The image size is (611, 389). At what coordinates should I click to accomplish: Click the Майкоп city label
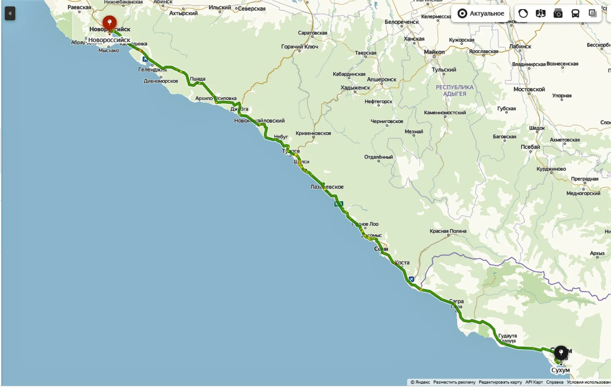[x=434, y=52]
